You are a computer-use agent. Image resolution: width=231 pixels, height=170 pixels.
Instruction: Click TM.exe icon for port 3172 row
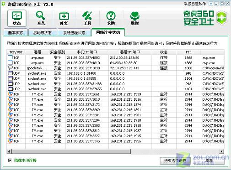coord(10,104)
